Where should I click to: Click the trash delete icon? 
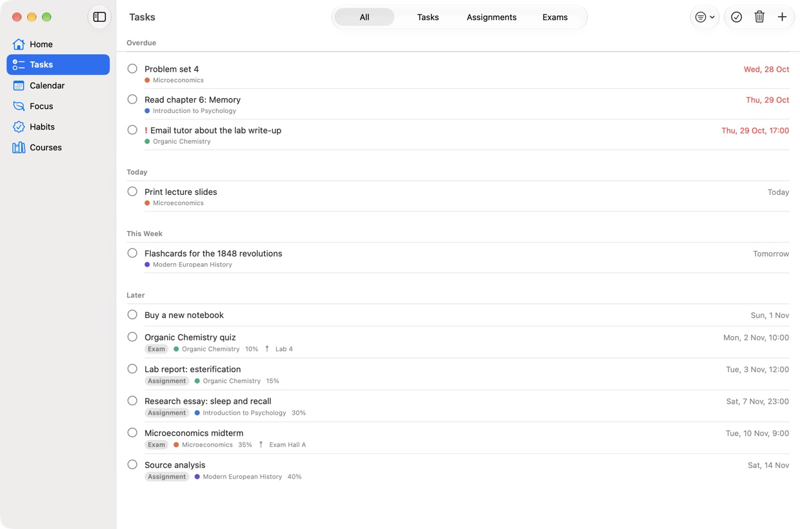pos(759,17)
